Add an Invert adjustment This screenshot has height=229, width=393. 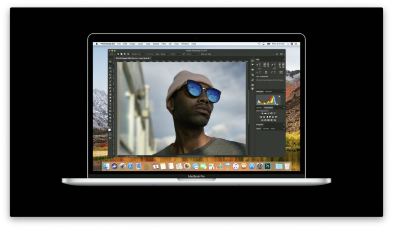click(x=262, y=120)
